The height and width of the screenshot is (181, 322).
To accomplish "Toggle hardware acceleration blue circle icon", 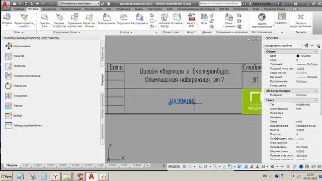I will [301, 166].
